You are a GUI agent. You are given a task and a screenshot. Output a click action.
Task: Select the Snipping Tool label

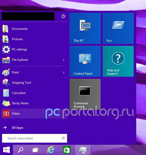pyautogui.click(x=21, y=83)
